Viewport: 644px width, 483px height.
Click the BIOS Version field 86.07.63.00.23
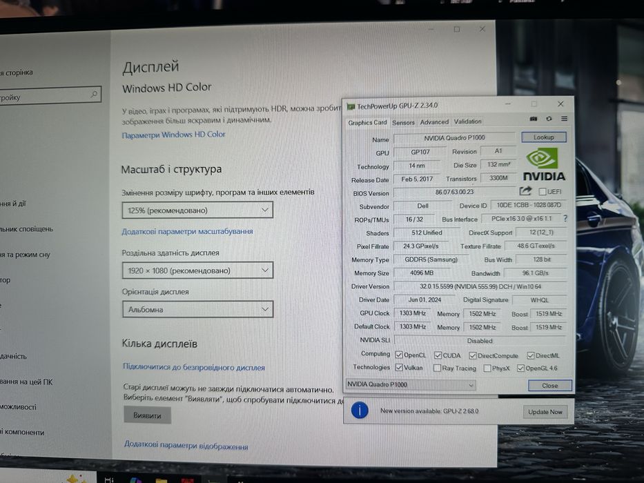click(x=454, y=192)
